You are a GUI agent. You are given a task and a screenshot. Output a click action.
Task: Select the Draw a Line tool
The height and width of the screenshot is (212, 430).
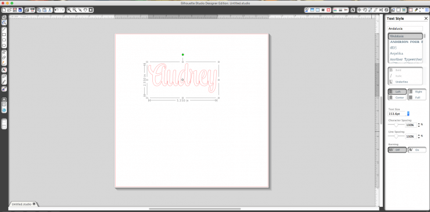[5, 29]
